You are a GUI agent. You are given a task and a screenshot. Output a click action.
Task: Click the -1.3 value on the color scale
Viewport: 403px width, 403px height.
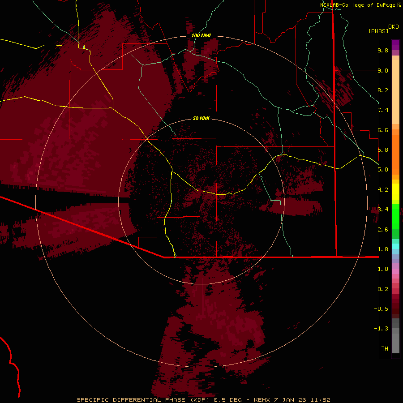point(381,329)
